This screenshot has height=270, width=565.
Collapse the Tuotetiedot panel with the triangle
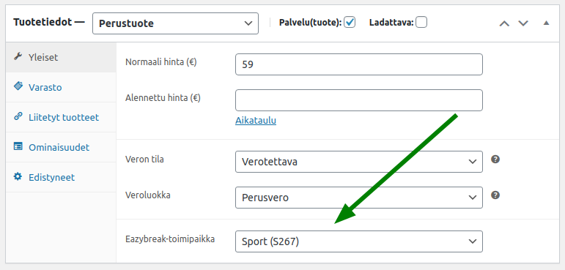(x=546, y=23)
